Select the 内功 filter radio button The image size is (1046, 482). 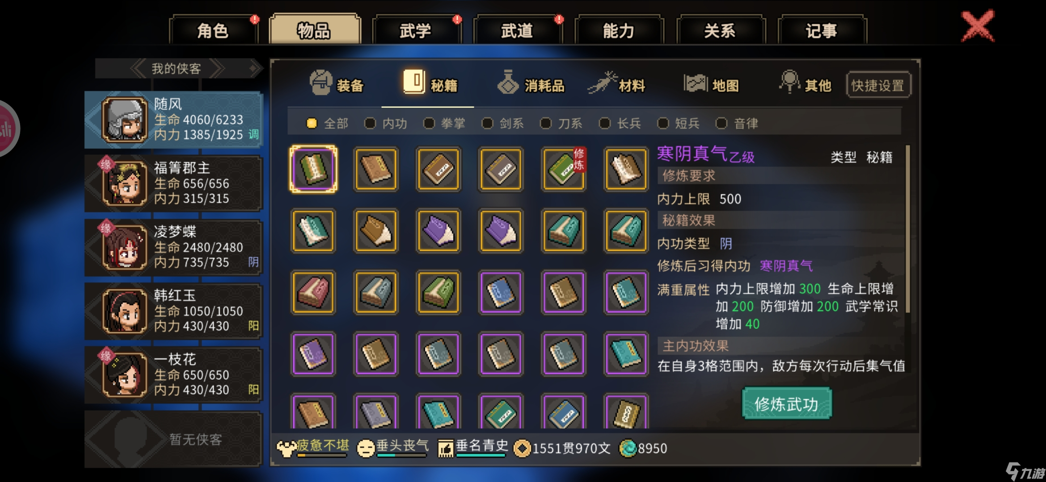[370, 123]
